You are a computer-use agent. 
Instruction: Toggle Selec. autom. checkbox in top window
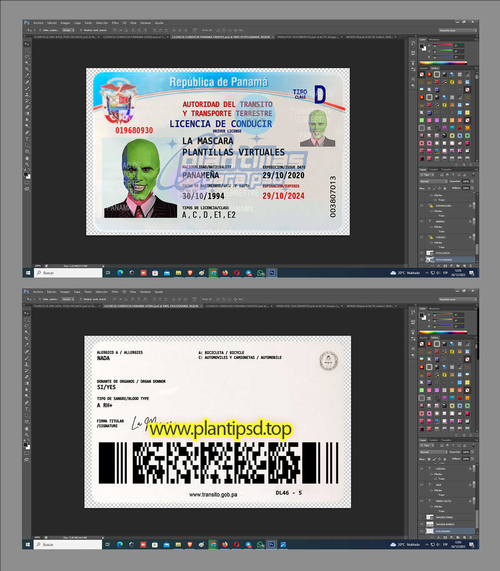tap(40, 30)
